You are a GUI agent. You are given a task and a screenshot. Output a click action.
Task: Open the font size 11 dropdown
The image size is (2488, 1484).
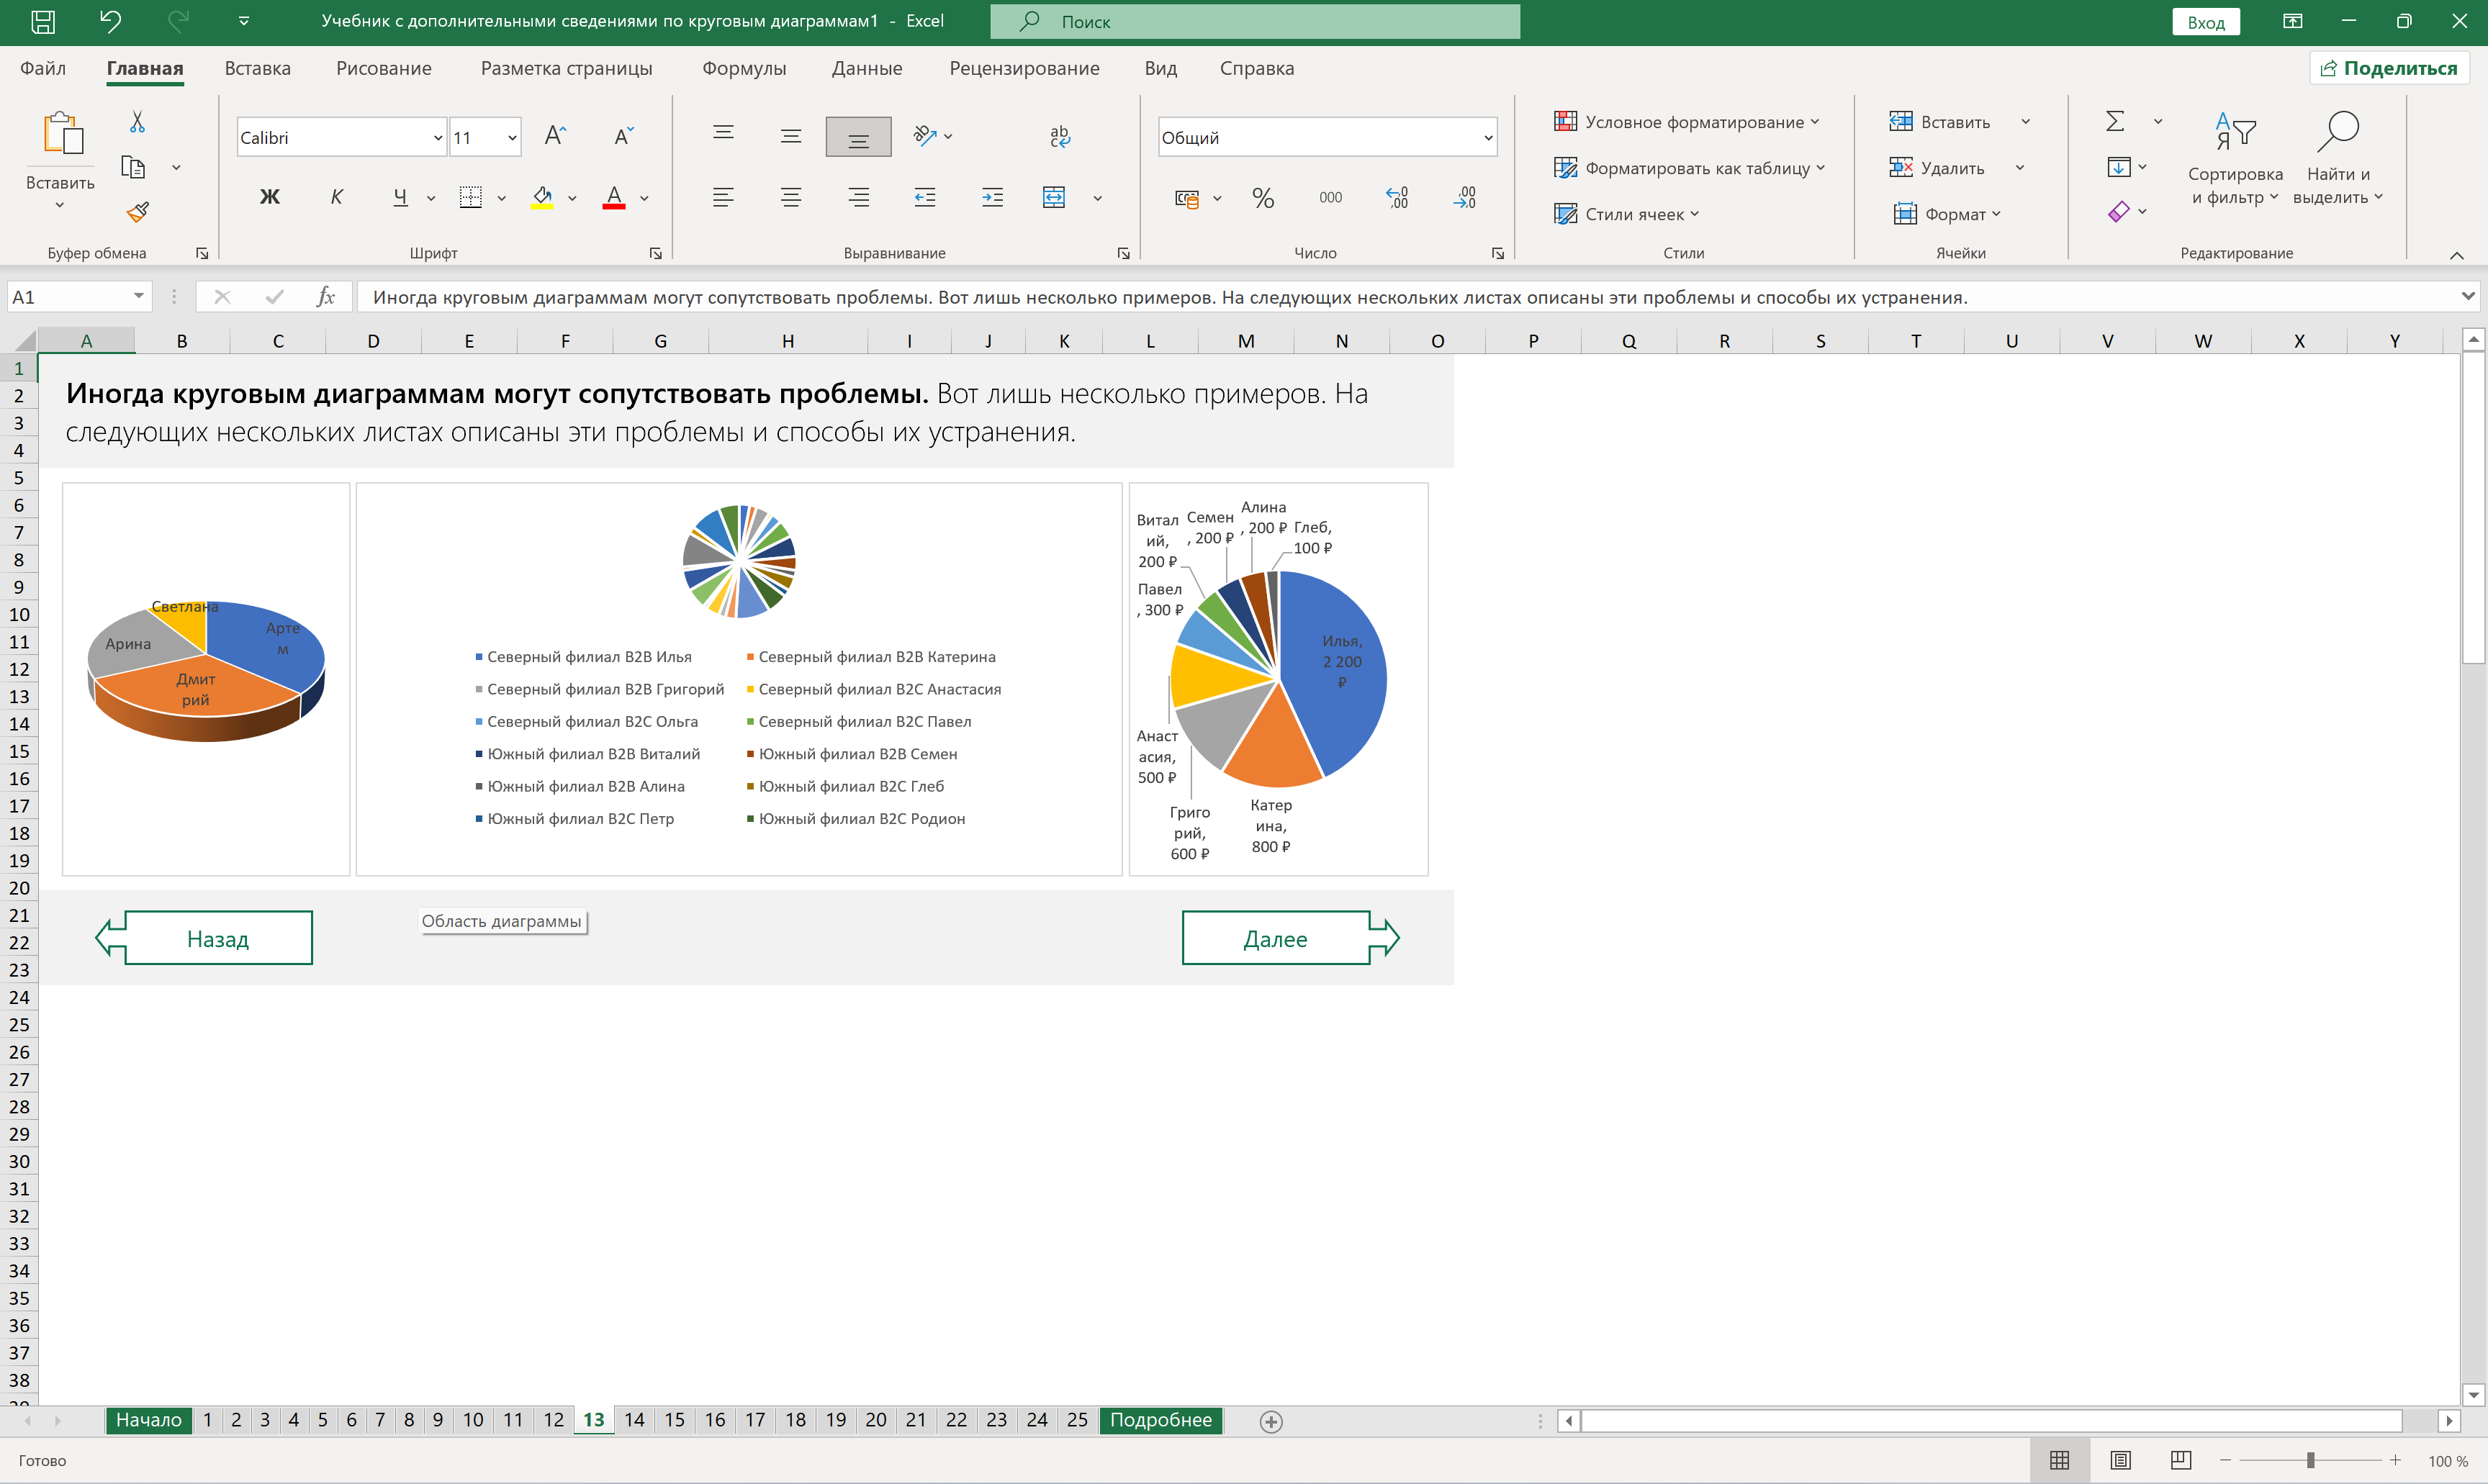pos(512,138)
